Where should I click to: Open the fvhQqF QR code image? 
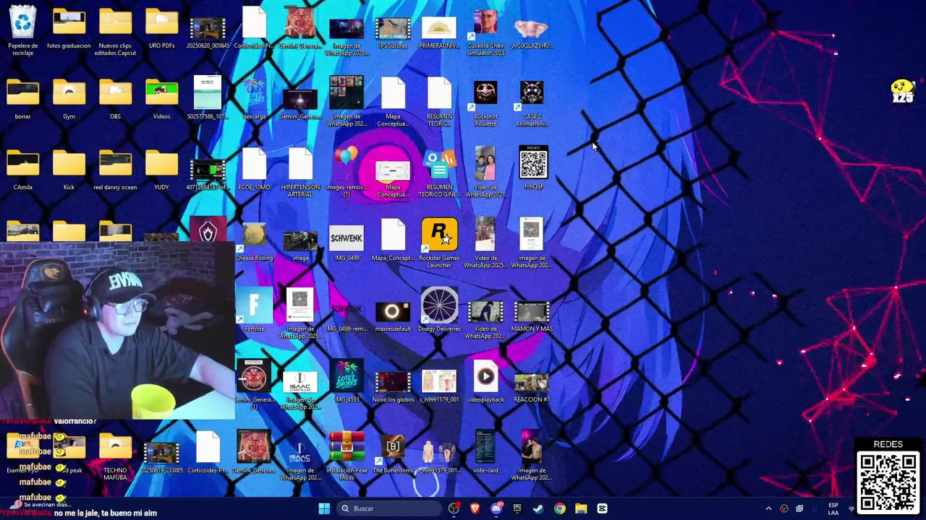pyautogui.click(x=533, y=168)
